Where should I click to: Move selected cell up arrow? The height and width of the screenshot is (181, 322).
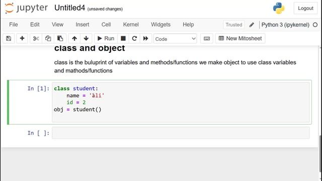[x=74, y=38]
